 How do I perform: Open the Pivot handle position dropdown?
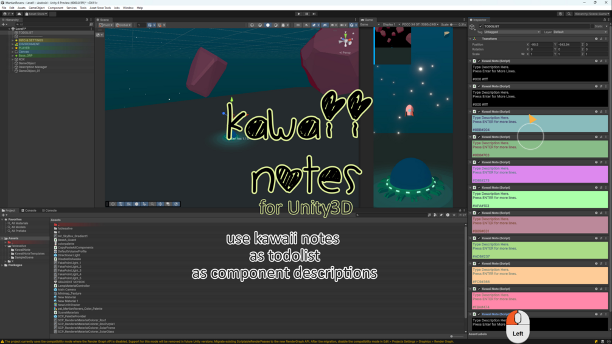click(x=106, y=25)
